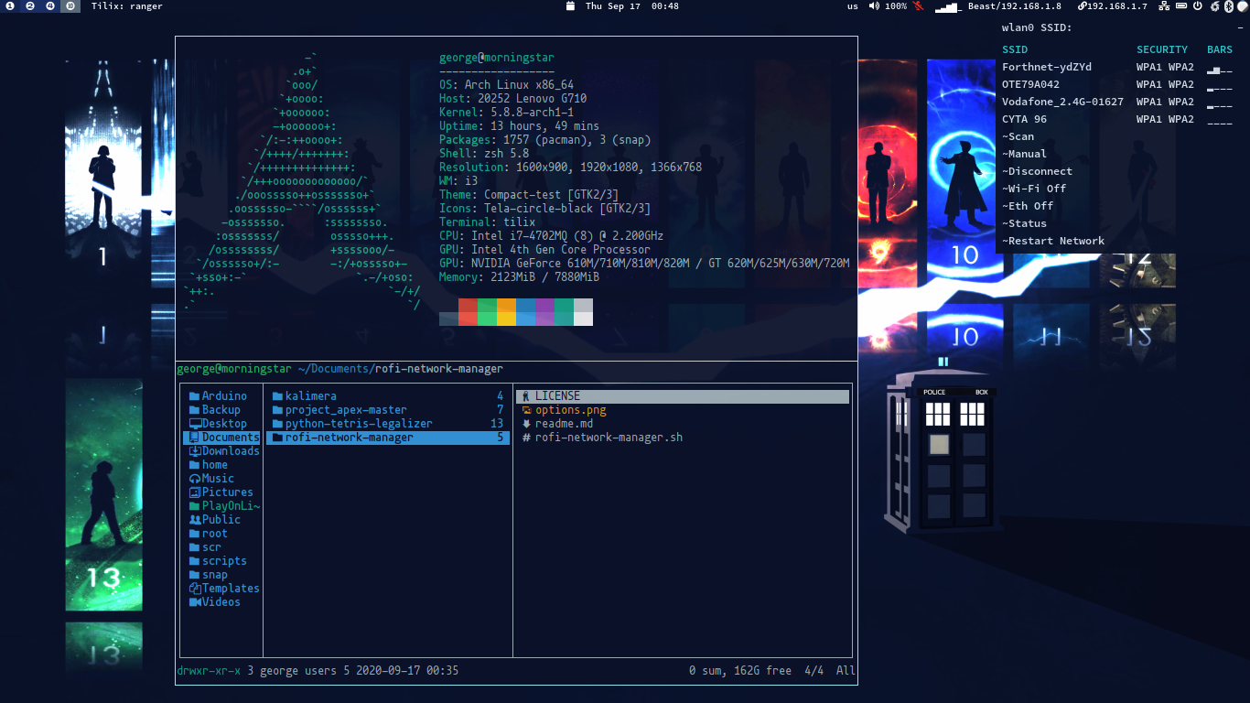Select the highlighted rofi-network-manager folder row

(x=388, y=438)
